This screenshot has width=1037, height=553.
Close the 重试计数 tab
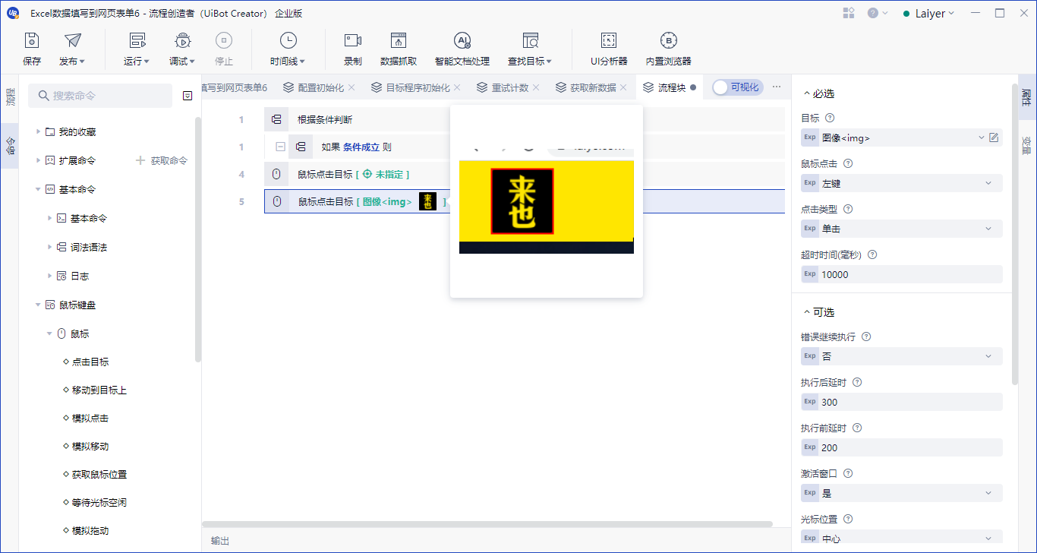point(537,88)
